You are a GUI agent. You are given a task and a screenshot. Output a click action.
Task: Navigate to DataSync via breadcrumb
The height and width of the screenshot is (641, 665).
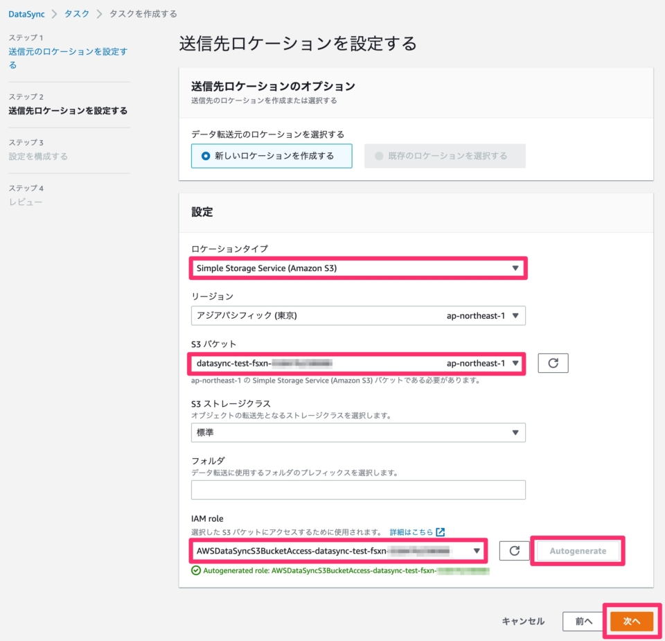[27, 13]
